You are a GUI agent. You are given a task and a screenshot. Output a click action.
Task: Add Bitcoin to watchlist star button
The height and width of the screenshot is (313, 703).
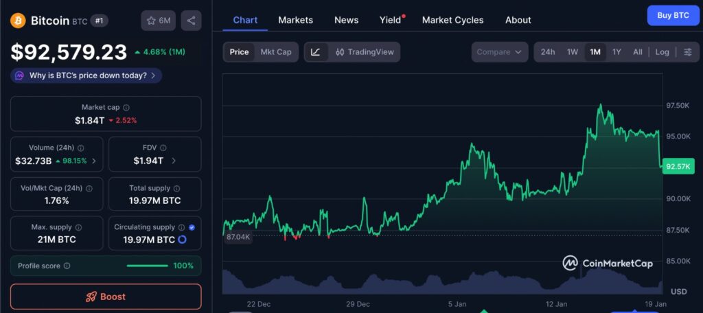[x=159, y=21]
